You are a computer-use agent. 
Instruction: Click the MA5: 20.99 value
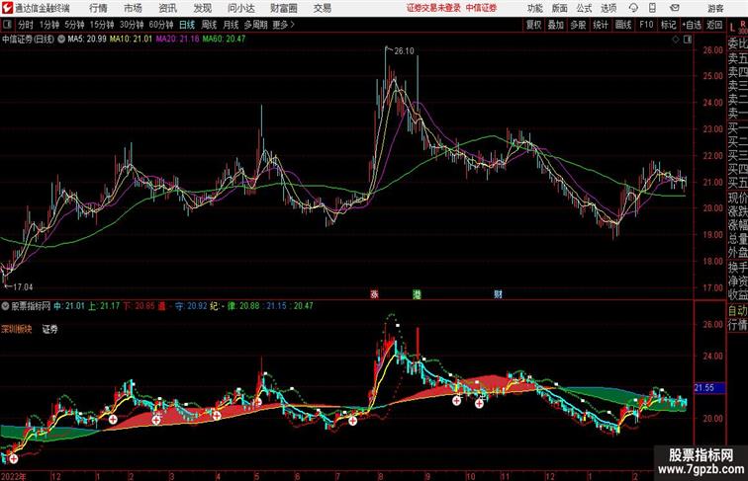[x=87, y=40]
